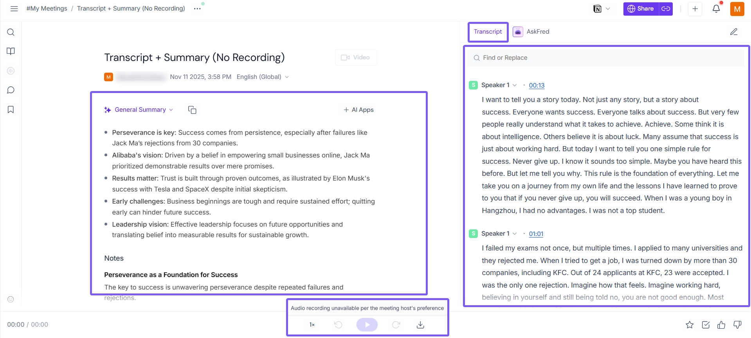Click the transcript paragraph starting 'I want to tell you'

click(612, 155)
